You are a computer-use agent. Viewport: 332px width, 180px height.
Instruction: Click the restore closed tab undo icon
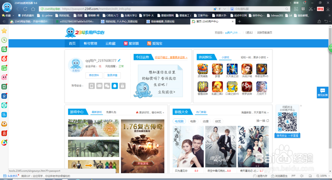(x=326, y=21)
